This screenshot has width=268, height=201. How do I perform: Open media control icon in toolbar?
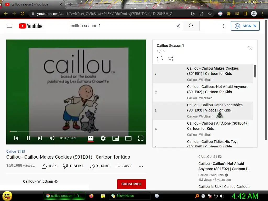tap(237, 14)
